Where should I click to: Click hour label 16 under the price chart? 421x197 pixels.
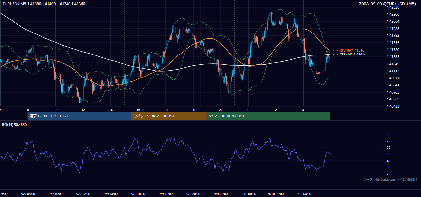[138, 110]
